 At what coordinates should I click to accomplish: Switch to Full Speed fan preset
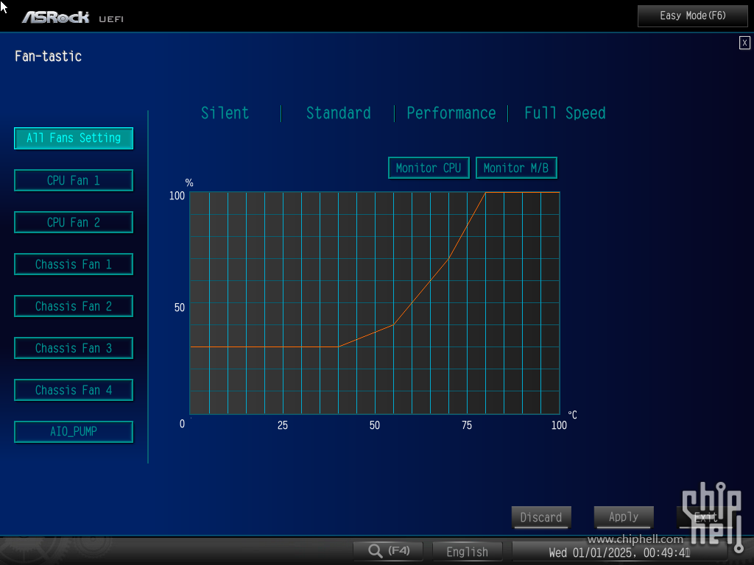click(565, 113)
